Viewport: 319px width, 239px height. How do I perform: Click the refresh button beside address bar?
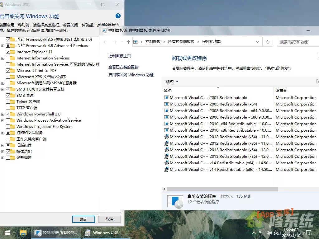268,42
